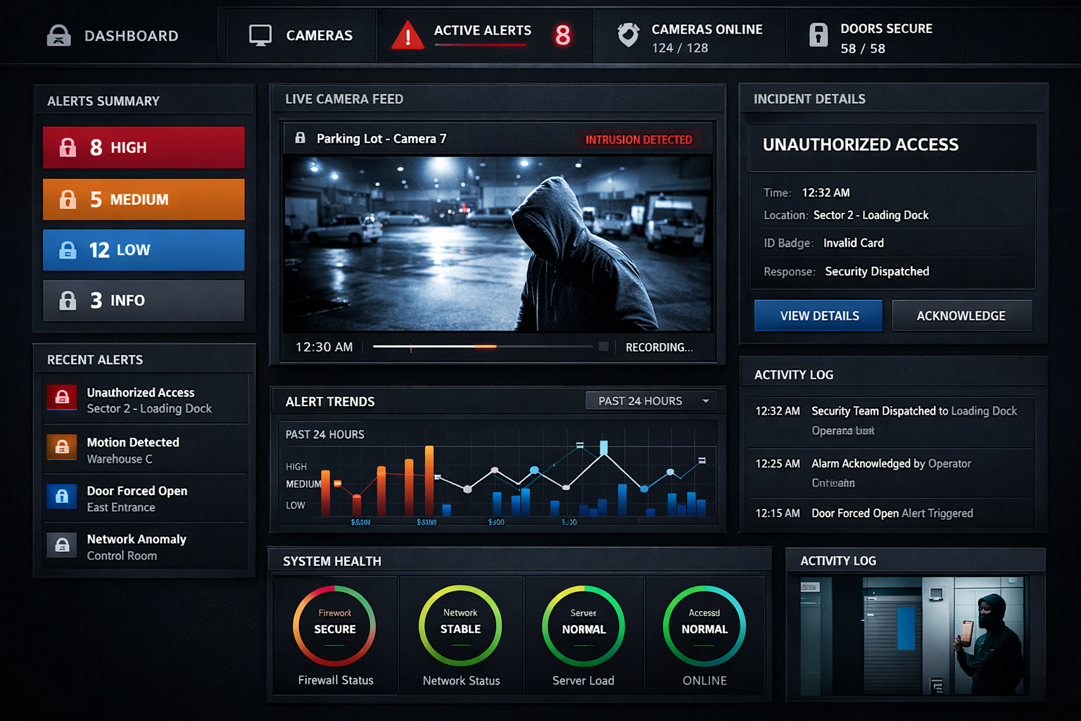Open 12:32 AM Security Team Dispatched log entry
This screenshot has height=721, width=1081.
click(x=891, y=421)
